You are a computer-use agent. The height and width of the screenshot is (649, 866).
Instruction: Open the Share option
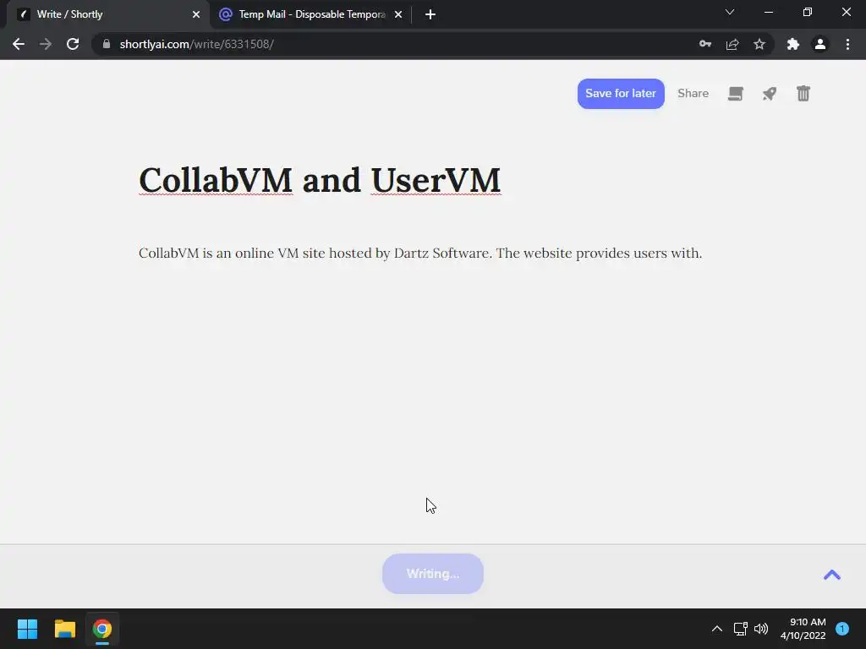(693, 93)
